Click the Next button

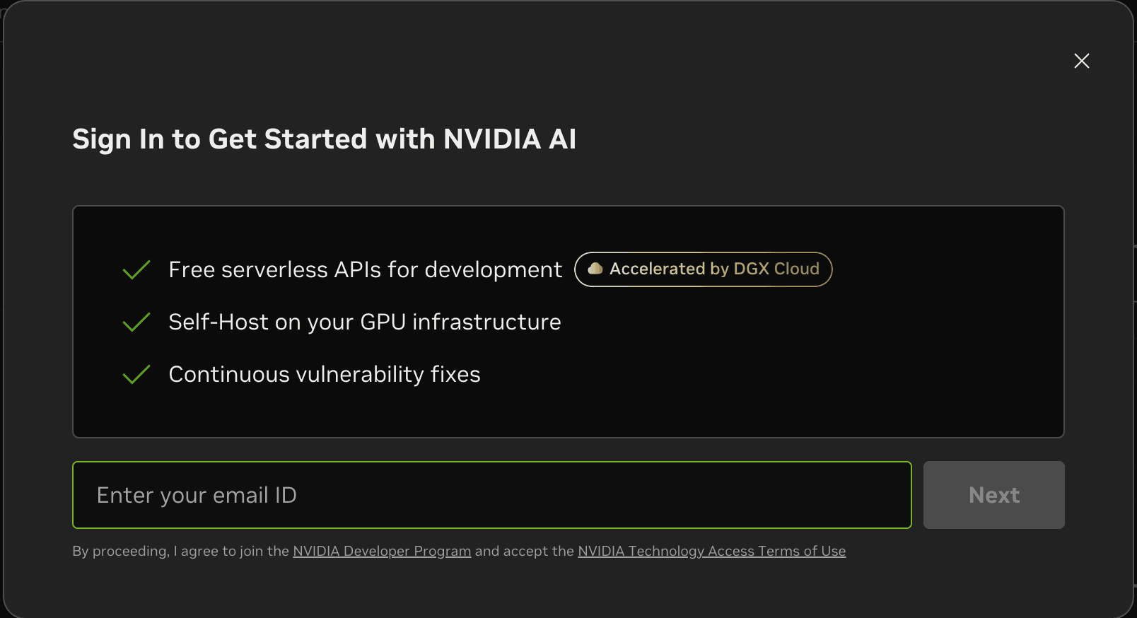tap(993, 495)
